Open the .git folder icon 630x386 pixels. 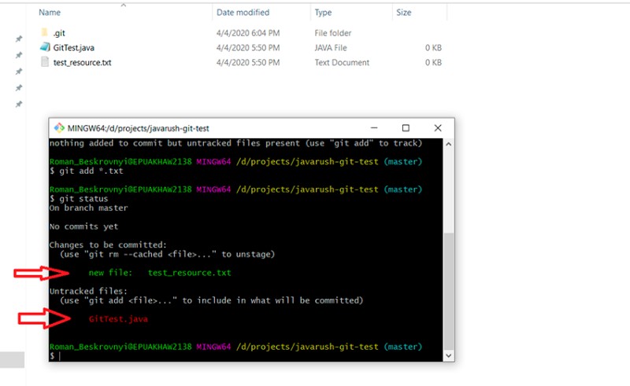pyautogui.click(x=45, y=32)
